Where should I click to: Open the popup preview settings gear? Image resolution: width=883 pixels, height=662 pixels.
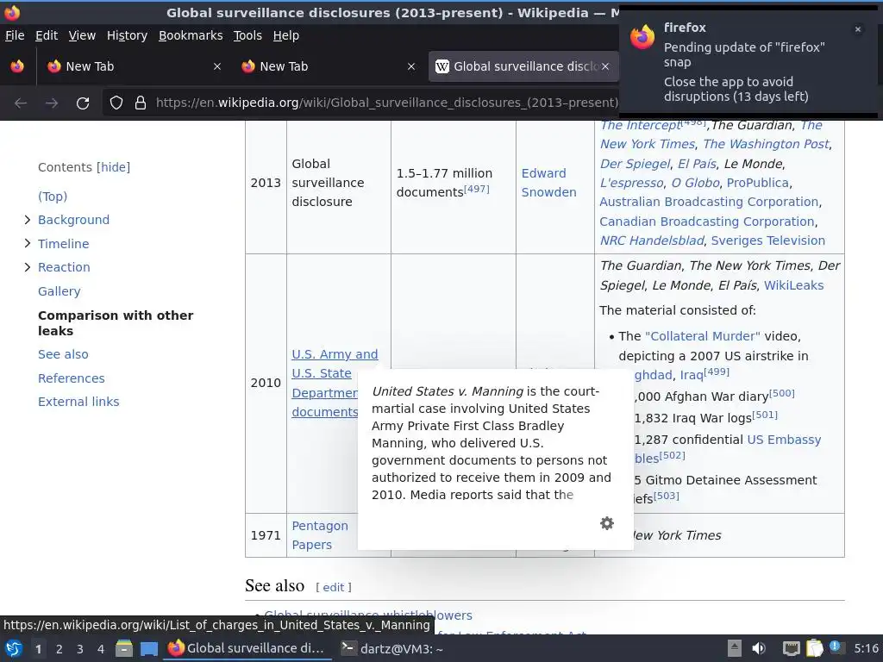tap(606, 523)
